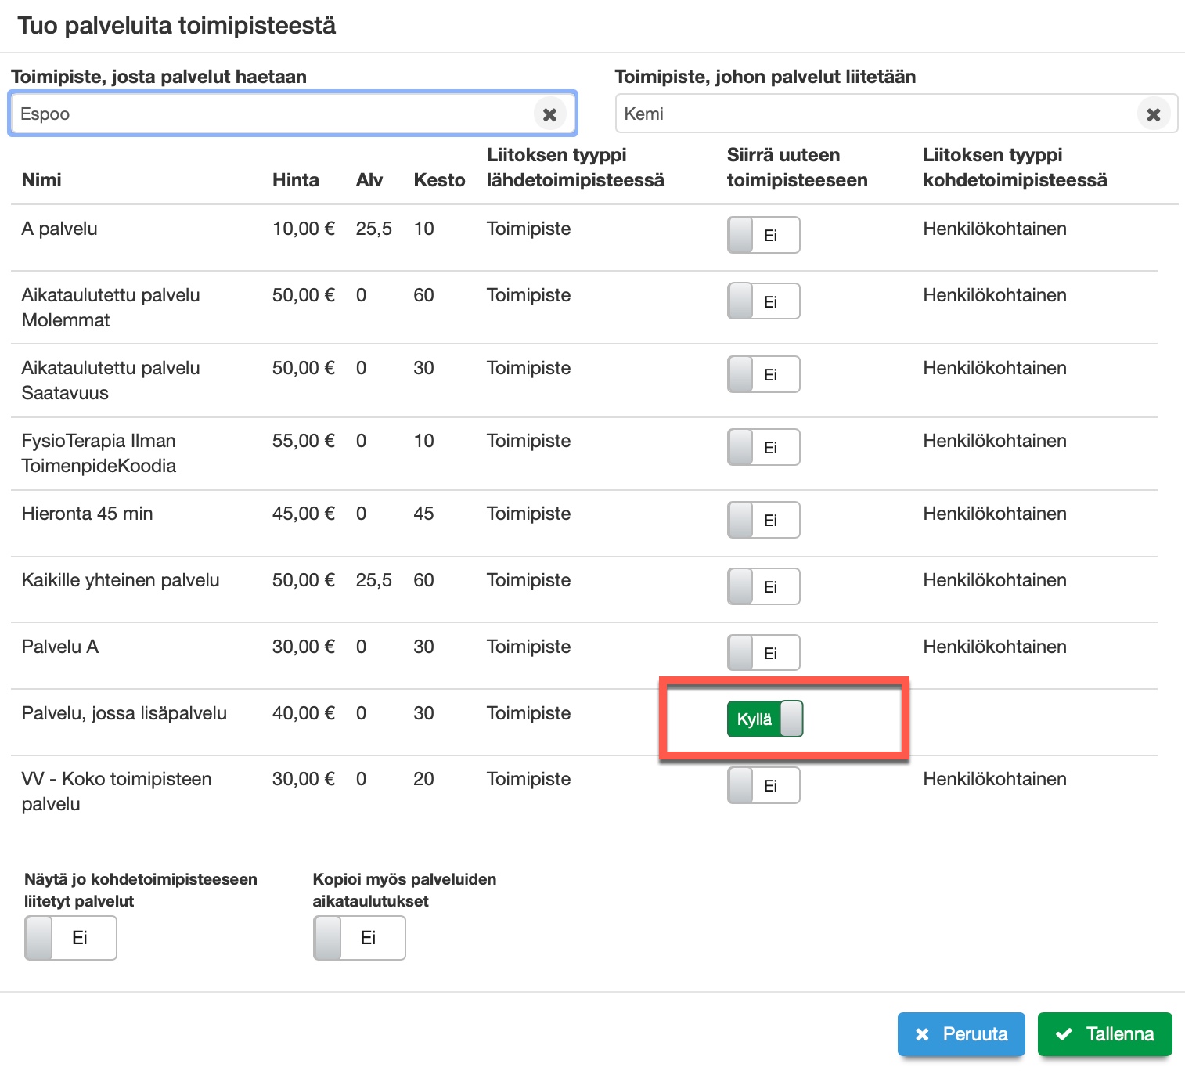Image resolution: width=1185 pixels, height=1071 pixels.
Task: Switch on transfer for Hieronta 45 min
Action: pos(763,520)
